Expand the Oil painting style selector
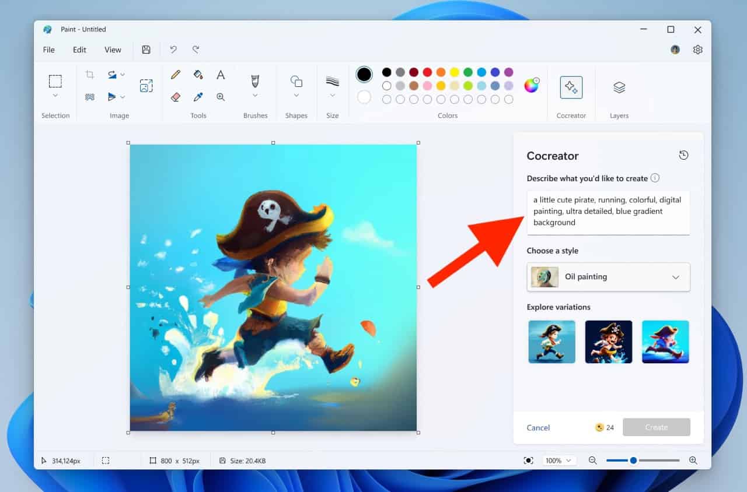The image size is (747, 492). click(675, 277)
